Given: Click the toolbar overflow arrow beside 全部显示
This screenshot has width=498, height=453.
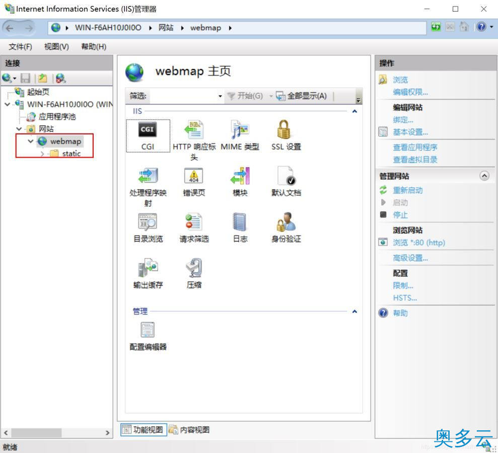Looking at the screenshot, I should 358,100.
